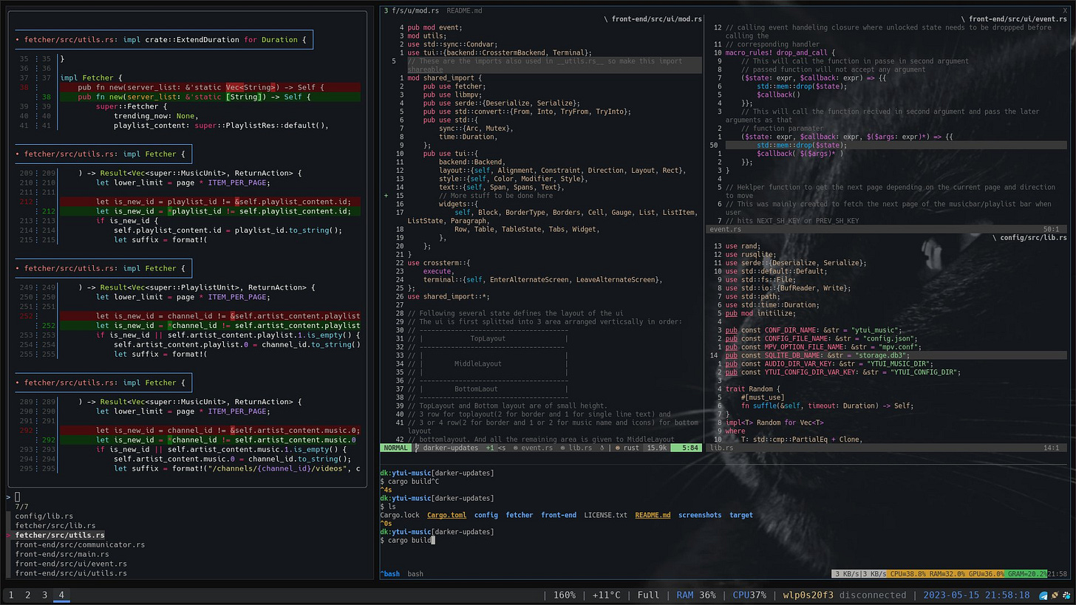Click the 7/7 match counter
This screenshot has height=605, width=1076.
21,507
